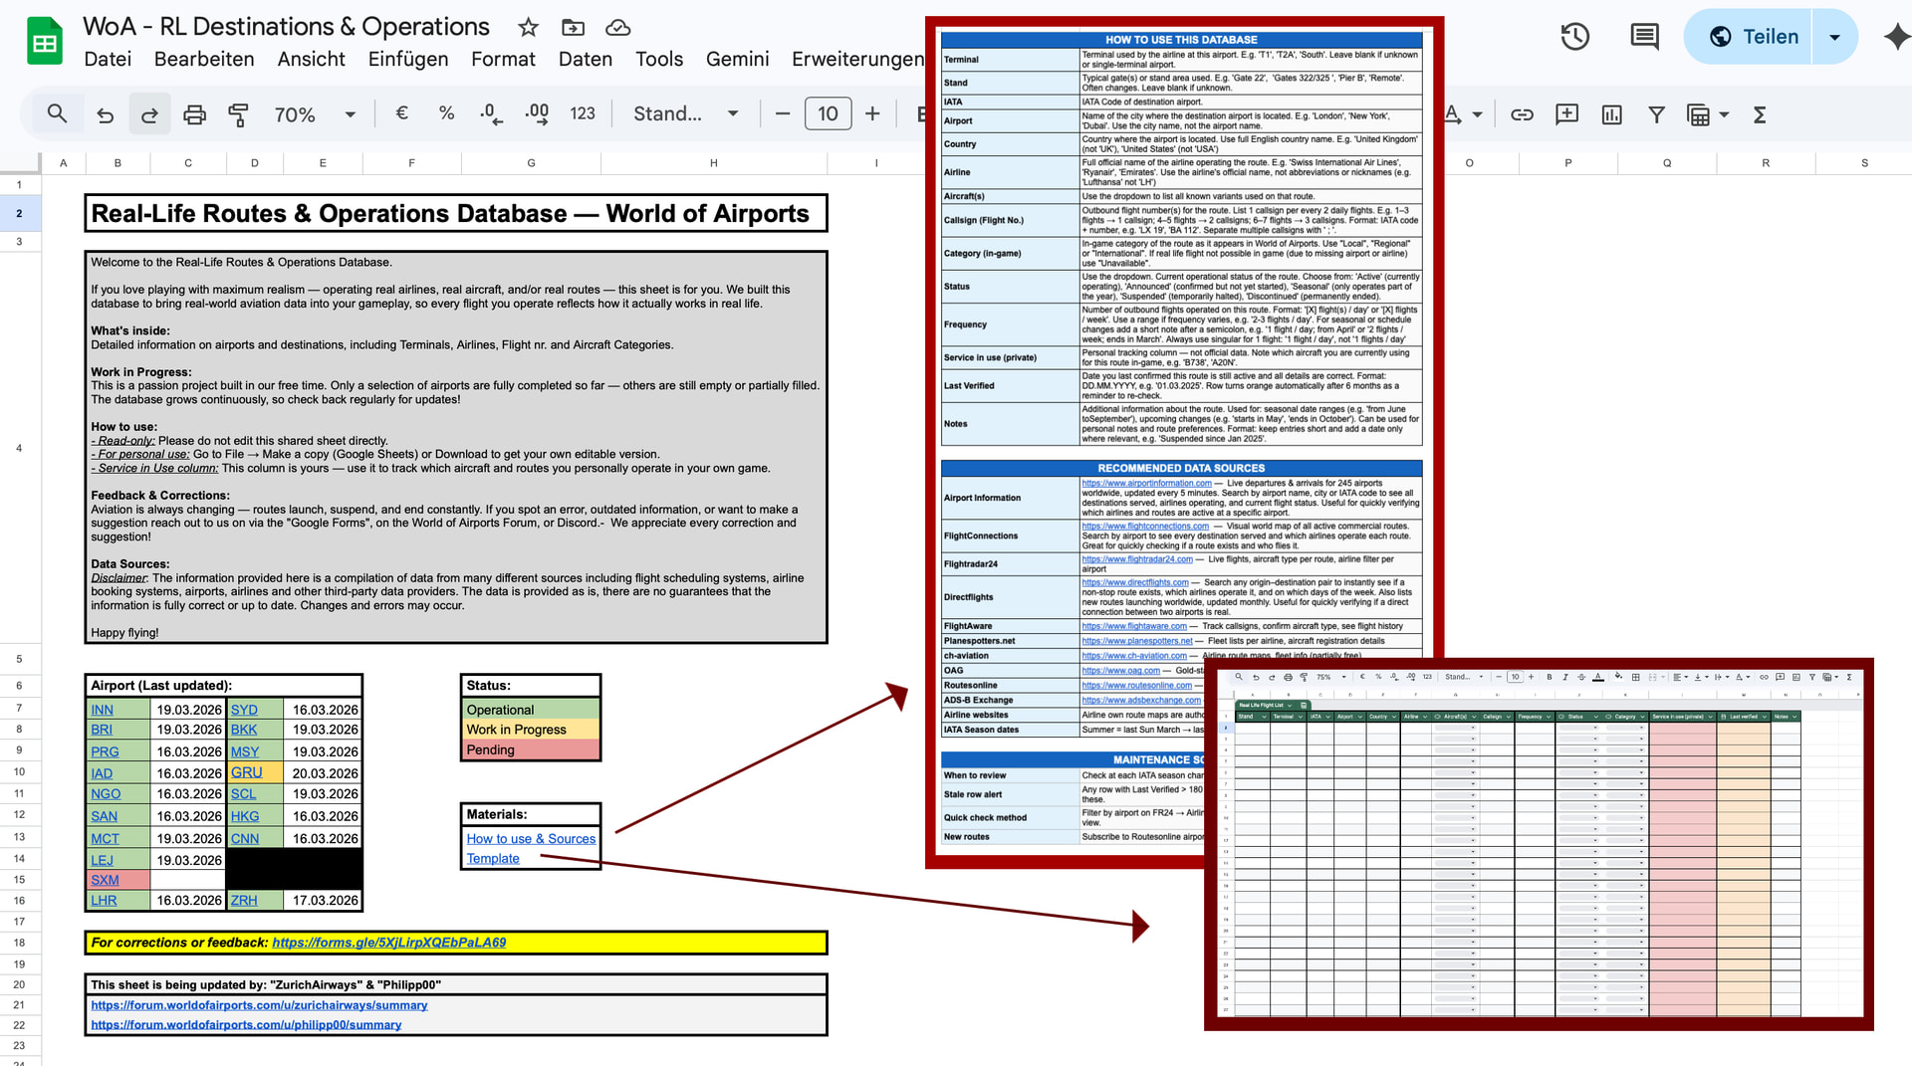Format selection as percent
This screenshot has width=1912, height=1066.
(446, 113)
